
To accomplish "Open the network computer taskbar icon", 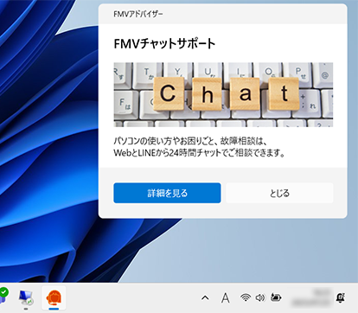I will (x=26, y=298).
